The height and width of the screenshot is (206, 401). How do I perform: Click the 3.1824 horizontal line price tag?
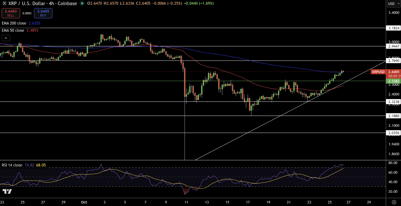point(393,28)
